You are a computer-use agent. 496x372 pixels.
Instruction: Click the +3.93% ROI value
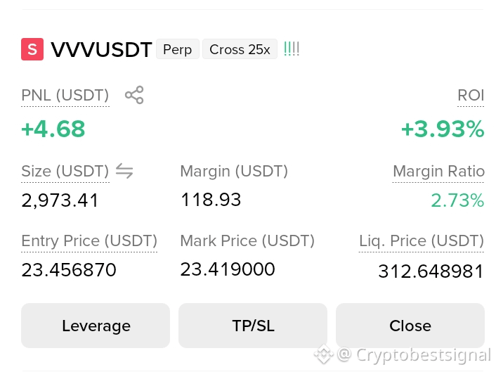pos(443,129)
